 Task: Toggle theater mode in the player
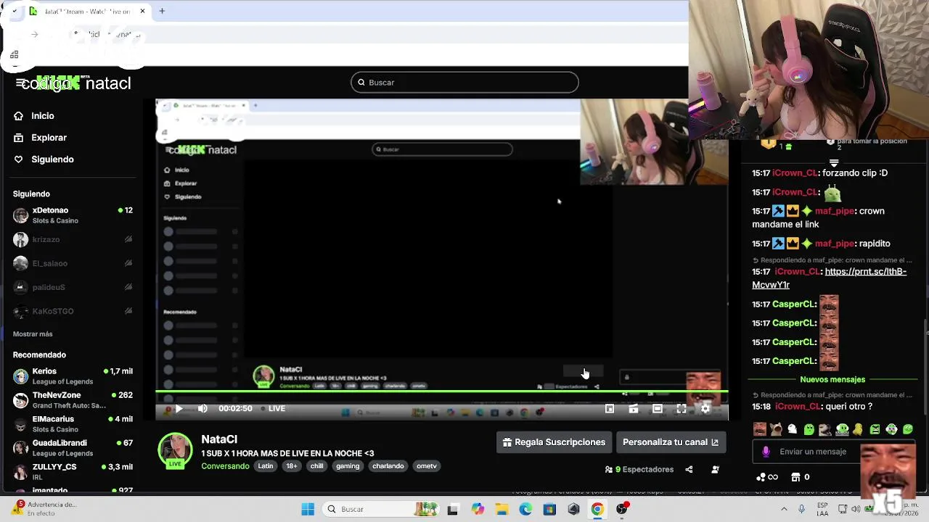pyautogui.click(x=658, y=409)
